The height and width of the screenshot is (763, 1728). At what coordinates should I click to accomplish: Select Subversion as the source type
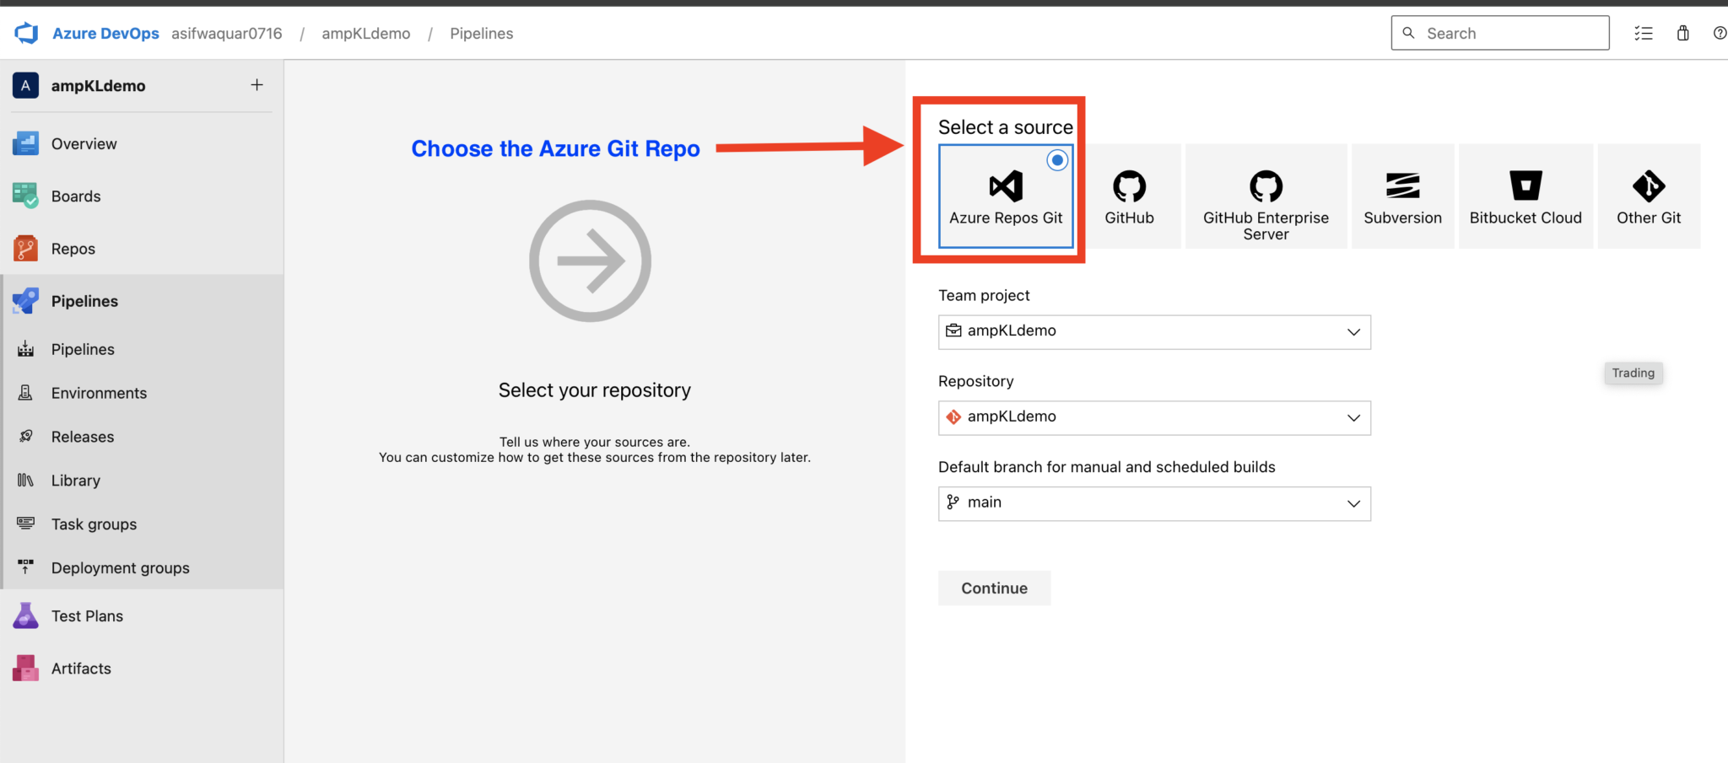(1402, 196)
